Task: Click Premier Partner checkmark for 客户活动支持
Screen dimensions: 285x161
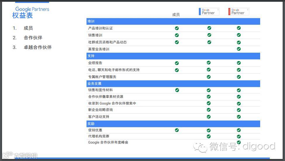Action: click(x=239, y=117)
